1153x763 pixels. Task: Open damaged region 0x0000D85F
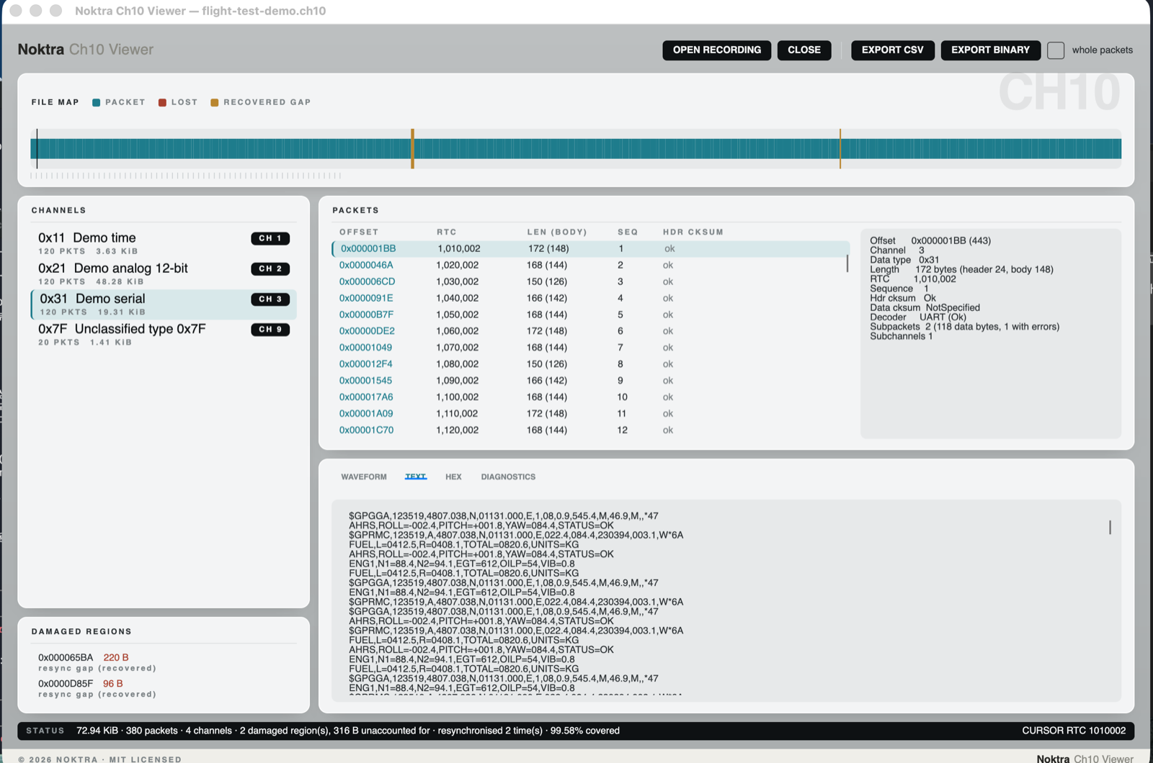point(164,688)
